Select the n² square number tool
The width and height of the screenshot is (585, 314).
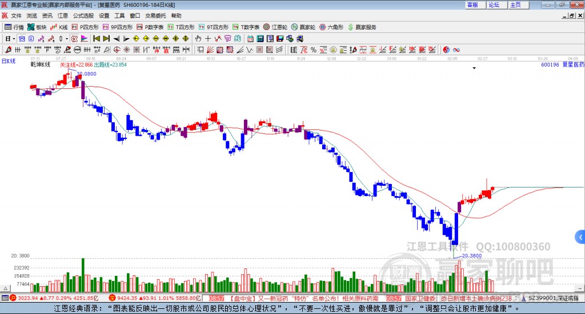(x=97, y=50)
